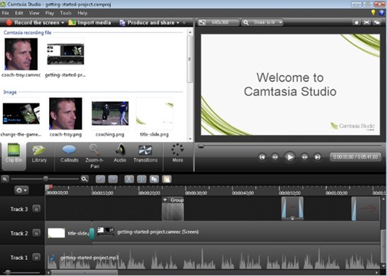387x276 pixels.
Task: Select getting-started-pr... recording thumbnail
Action: coord(66,54)
